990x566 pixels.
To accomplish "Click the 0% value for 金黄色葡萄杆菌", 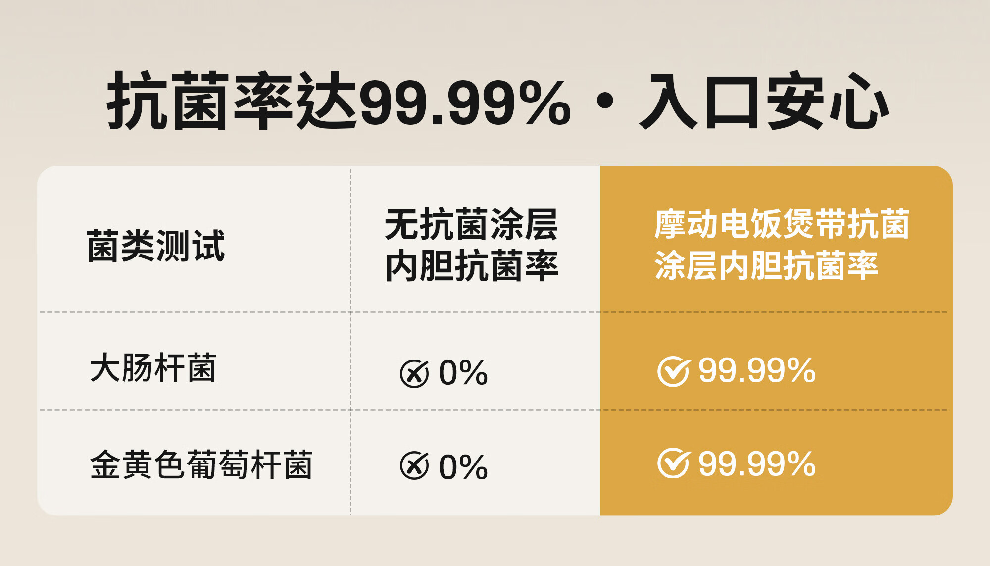I will tap(463, 466).
